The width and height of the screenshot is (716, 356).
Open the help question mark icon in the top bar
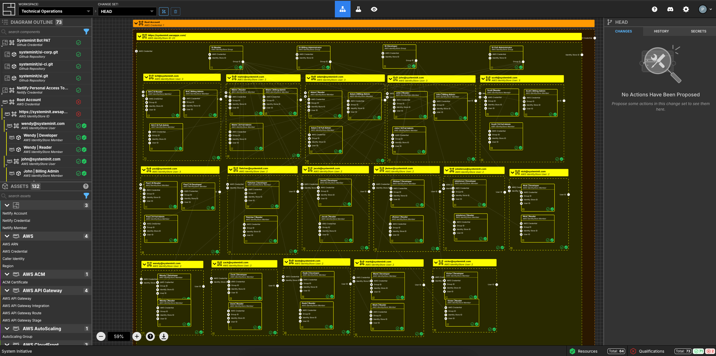pyautogui.click(x=654, y=9)
